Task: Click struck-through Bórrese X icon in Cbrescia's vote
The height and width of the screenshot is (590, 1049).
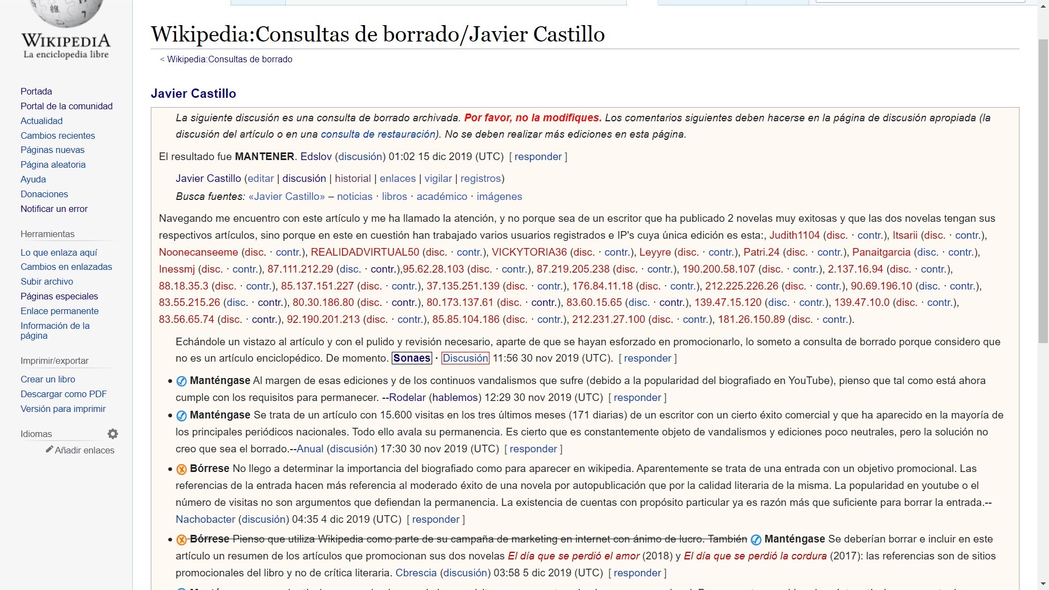Action: point(181,540)
